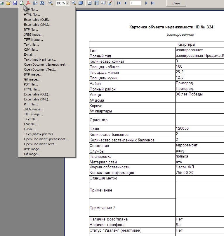224x236 pixels.
Task: Open a report file with folder icon
Action: pos(8,3)
